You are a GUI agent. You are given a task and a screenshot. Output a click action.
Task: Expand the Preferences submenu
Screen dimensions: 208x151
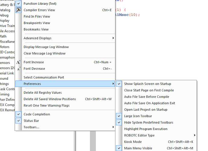(65, 84)
